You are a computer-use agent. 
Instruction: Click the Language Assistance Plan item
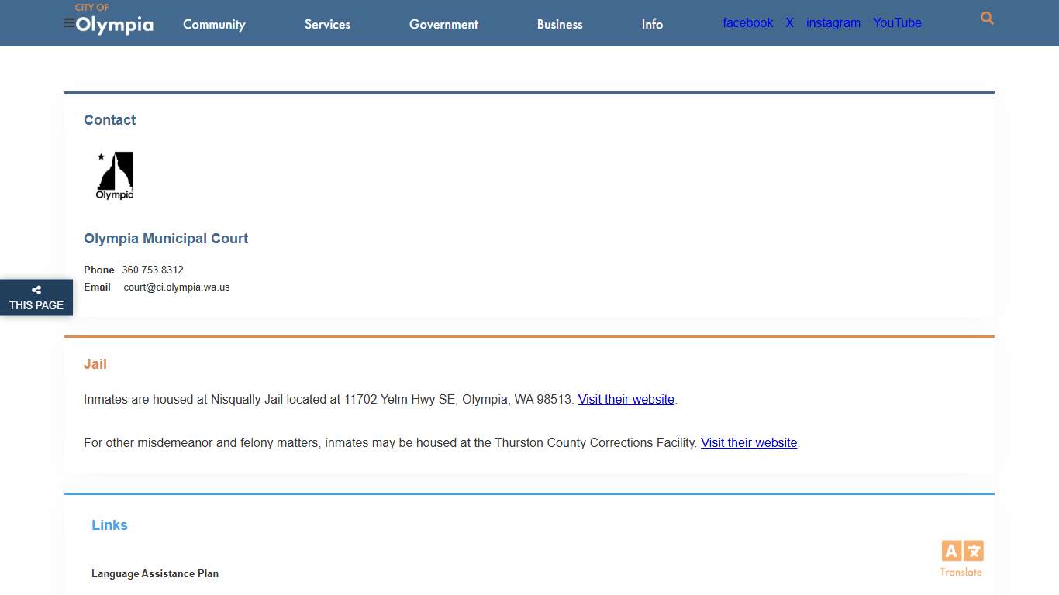click(x=155, y=574)
